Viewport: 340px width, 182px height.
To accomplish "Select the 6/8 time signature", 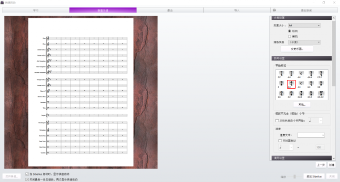I will pos(291,94).
